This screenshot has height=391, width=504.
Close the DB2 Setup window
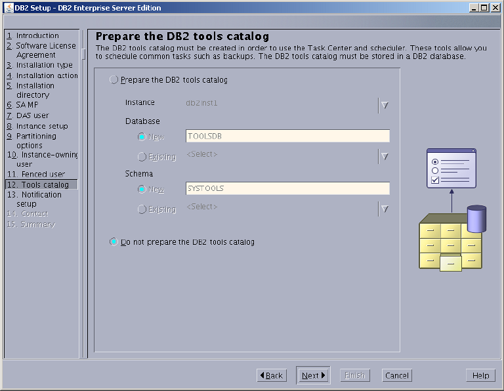pyautogui.click(x=495, y=8)
